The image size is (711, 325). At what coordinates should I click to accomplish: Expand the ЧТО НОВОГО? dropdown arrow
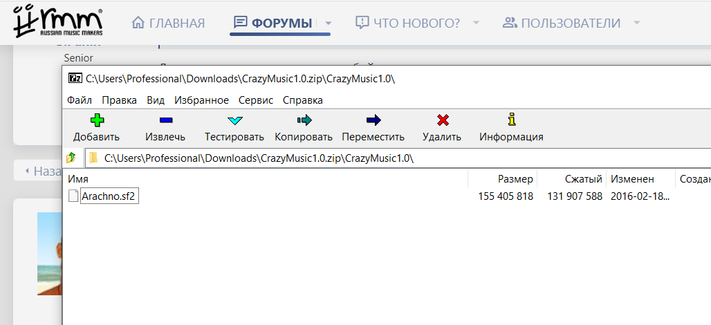pos(476,23)
